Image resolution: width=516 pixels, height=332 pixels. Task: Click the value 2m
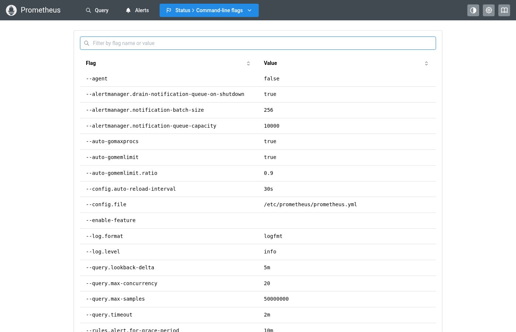[x=267, y=315]
